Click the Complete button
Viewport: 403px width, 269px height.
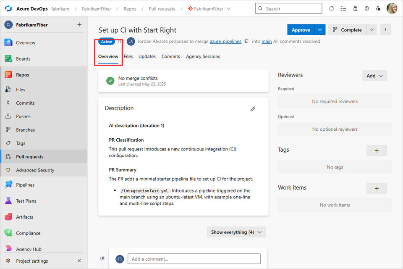pos(347,30)
